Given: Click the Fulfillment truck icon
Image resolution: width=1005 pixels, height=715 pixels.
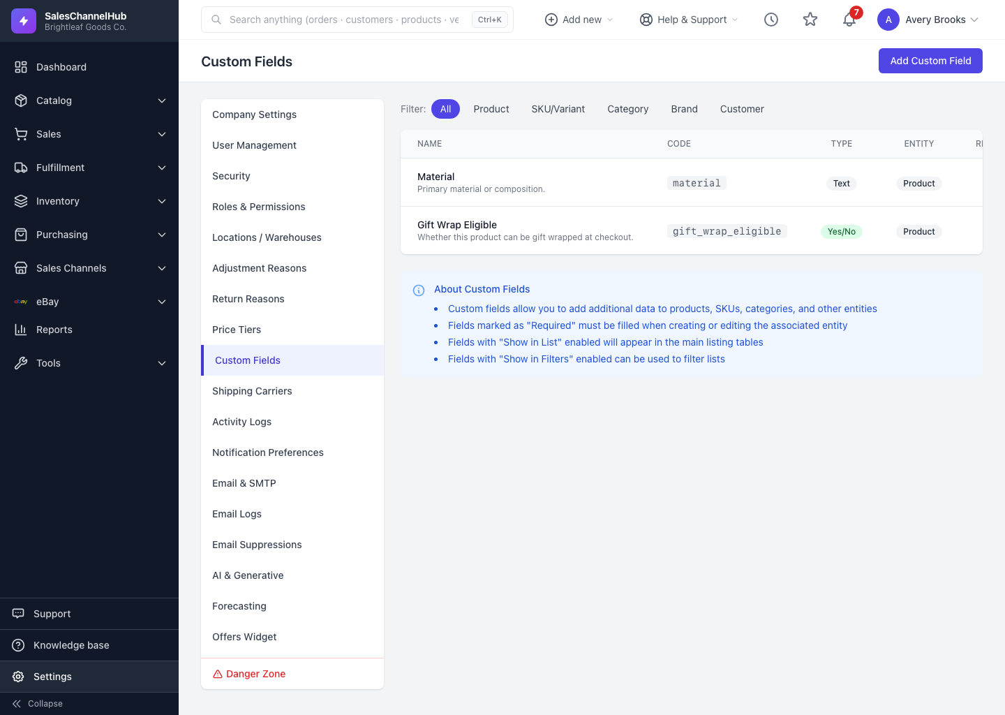Looking at the screenshot, I should click(x=21, y=168).
